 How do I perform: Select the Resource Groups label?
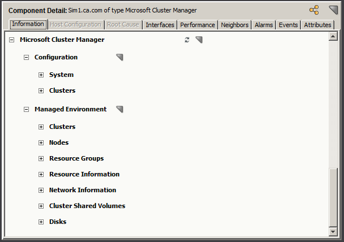point(77,158)
